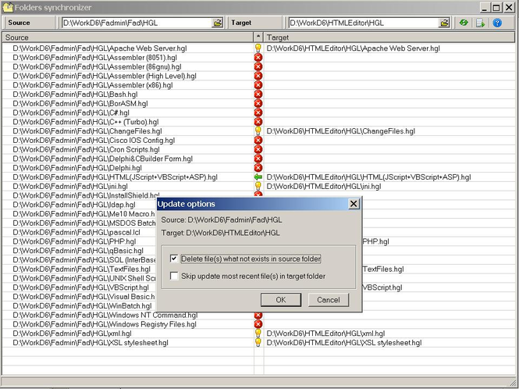Click red X icon for Assembler (x86).hgl
519x389 pixels.
tap(258, 85)
